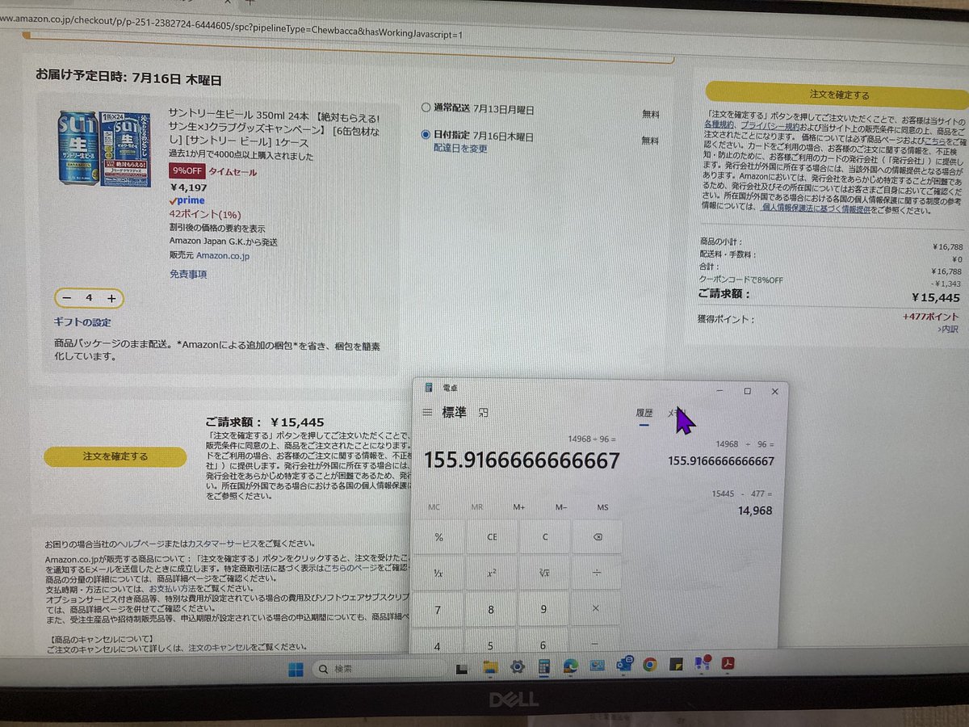Click the 7 key on calculator
969x727 pixels.
[438, 609]
